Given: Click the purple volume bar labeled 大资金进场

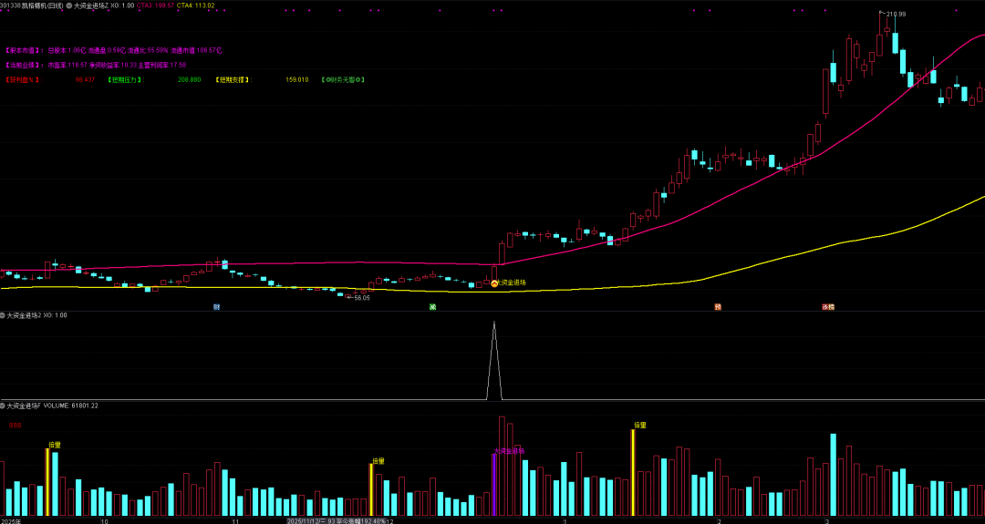Looking at the screenshot, I should pyautogui.click(x=493, y=483).
